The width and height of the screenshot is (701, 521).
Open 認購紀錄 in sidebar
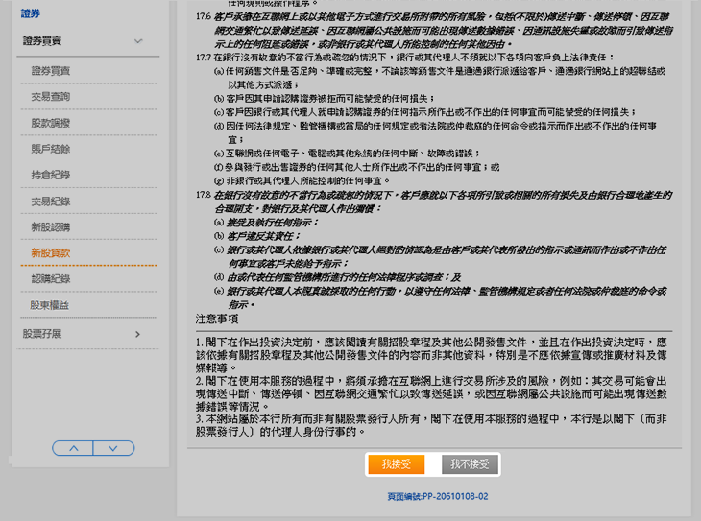pyautogui.click(x=50, y=279)
